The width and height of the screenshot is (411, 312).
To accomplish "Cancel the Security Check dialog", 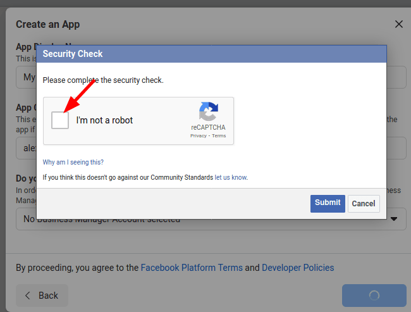I will pos(364,204).
